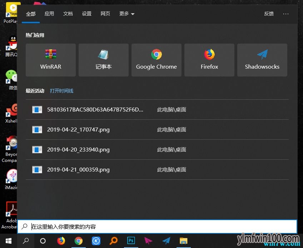Focus the search input box
This screenshot has height=248, width=303.
(157, 226)
